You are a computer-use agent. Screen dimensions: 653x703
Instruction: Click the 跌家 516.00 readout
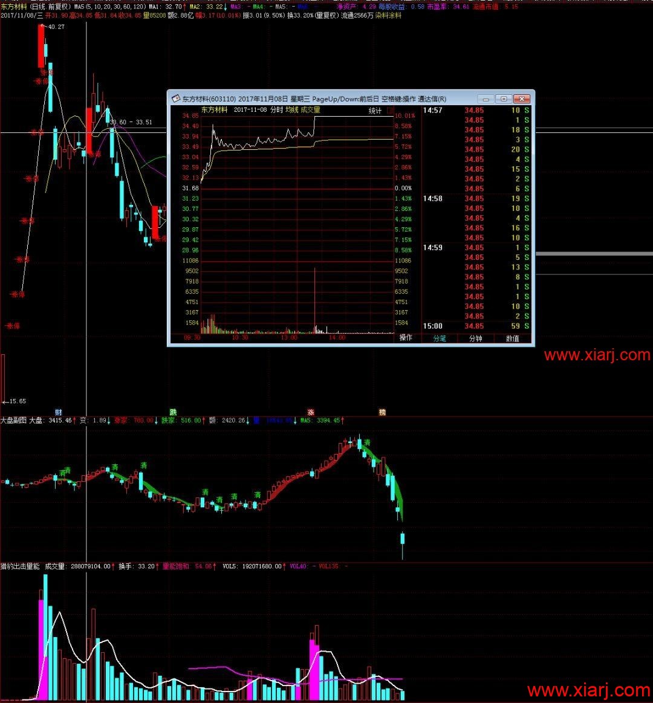coord(181,421)
